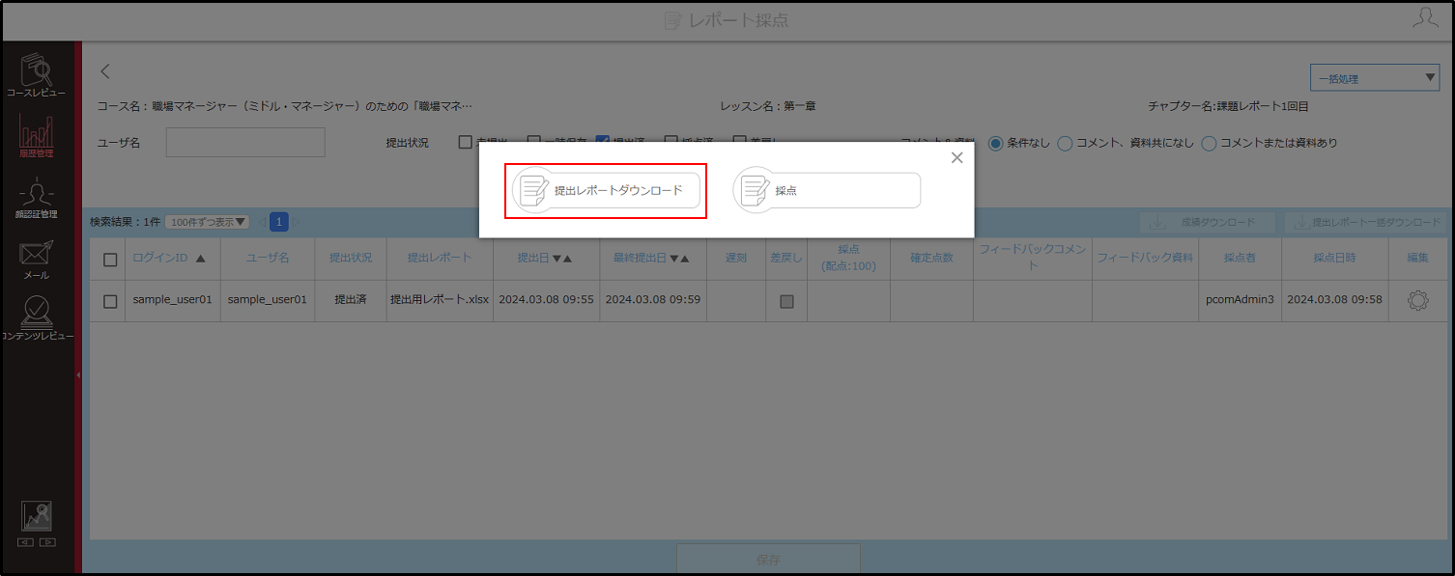Toggle the 未提出 checkbox
Image resolution: width=1455 pixels, height=576 pixels.
point(466,143)
